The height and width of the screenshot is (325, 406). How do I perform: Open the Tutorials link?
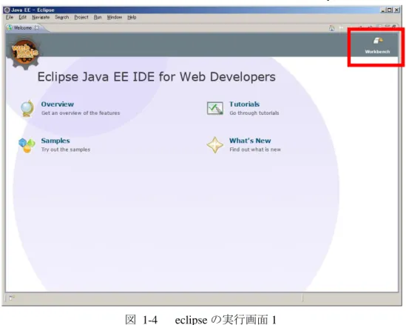[x=245, y=104]
